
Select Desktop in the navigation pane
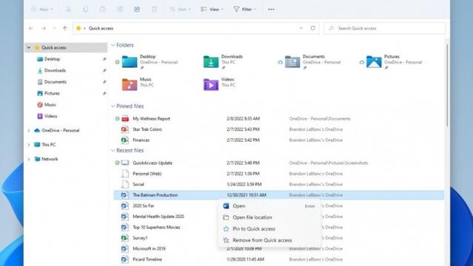coord(52,59)
